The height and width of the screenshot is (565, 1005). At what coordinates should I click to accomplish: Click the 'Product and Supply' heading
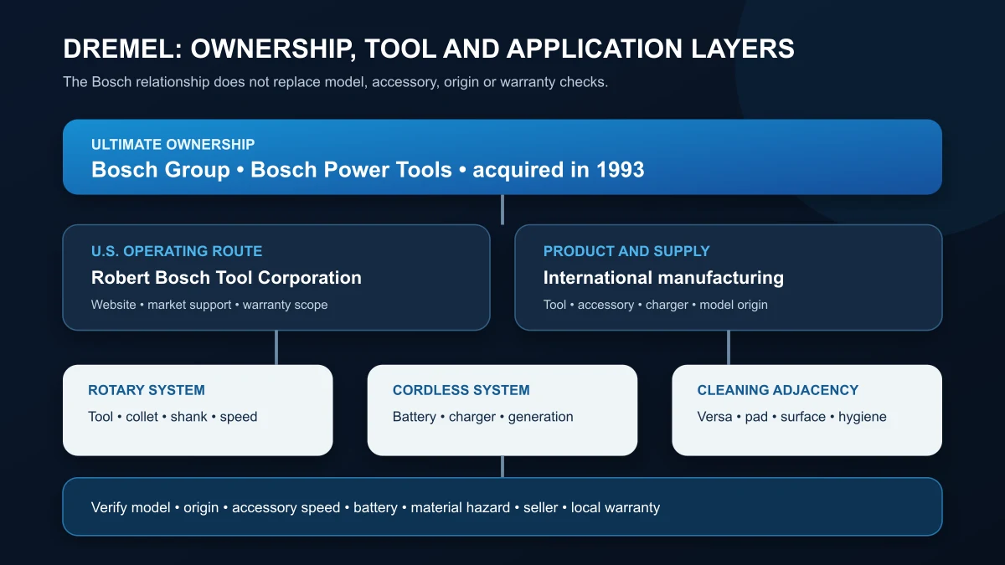point(626,251)
